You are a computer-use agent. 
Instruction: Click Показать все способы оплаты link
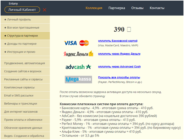click(119, 77)
